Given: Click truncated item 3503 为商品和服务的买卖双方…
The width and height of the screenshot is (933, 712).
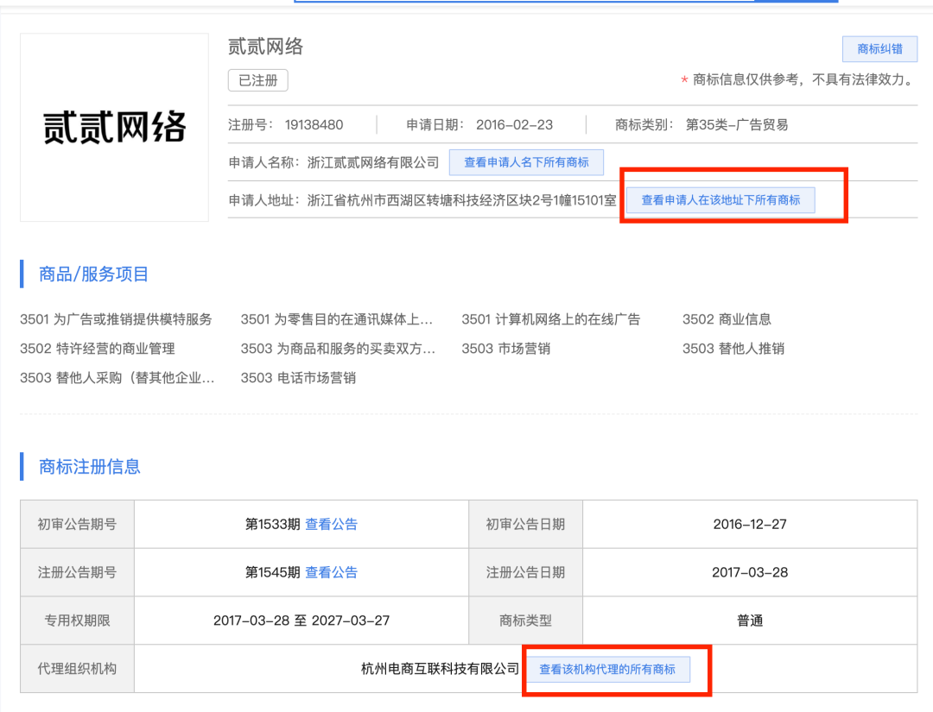Looking at the screenshot, I should click(338, 349).
